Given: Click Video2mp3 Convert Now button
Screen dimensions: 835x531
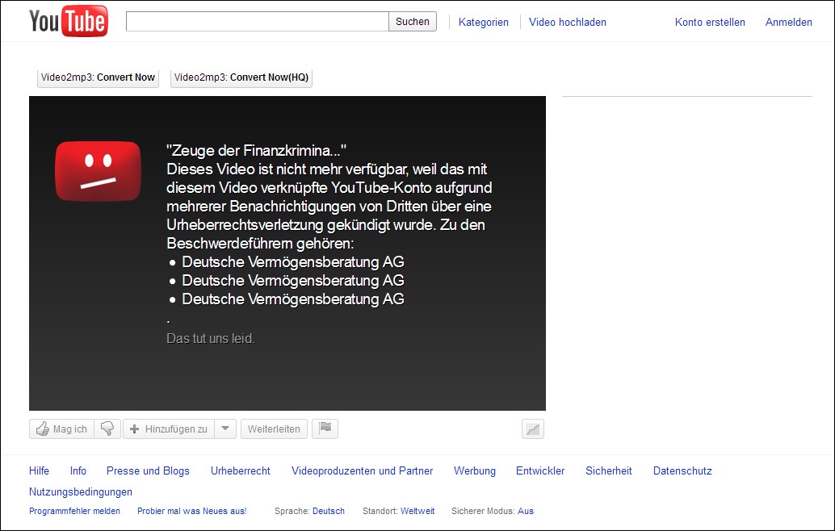Looking at the screenshot, I should pyautogui.click(x=98, y=77).
